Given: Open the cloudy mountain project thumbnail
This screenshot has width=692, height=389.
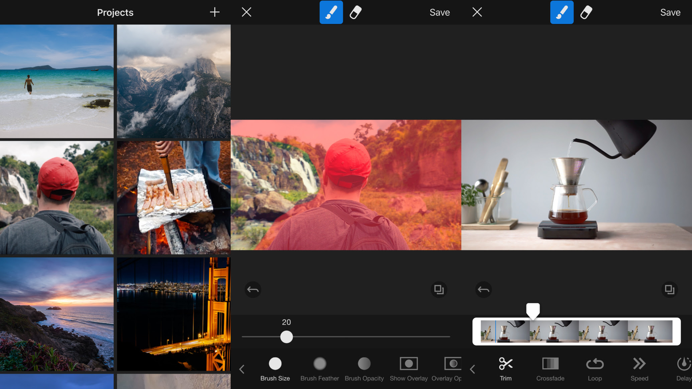Looking at the screenshot, I should click(174, 81).
